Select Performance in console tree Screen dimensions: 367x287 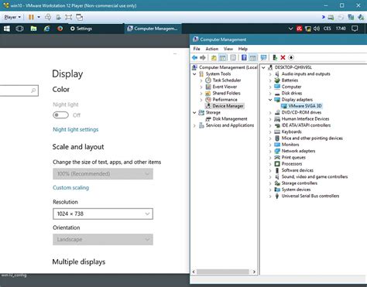click(x=225, y=100)
